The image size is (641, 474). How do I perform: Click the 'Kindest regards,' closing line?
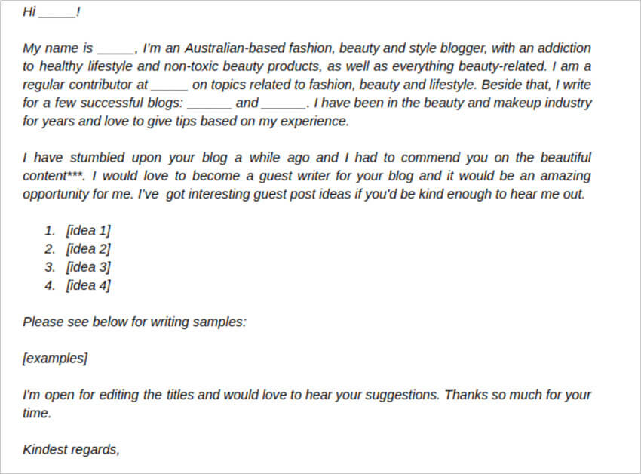click(x=71, y=449)
